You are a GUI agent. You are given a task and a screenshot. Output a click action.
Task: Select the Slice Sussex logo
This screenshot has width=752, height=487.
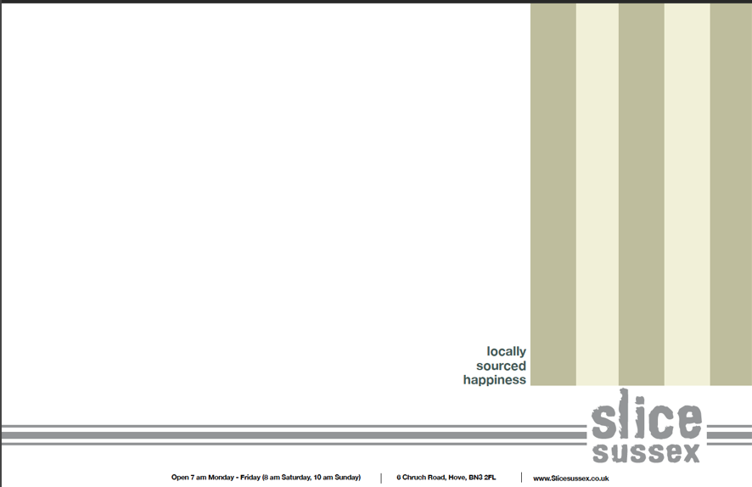(x=647, y=426)
